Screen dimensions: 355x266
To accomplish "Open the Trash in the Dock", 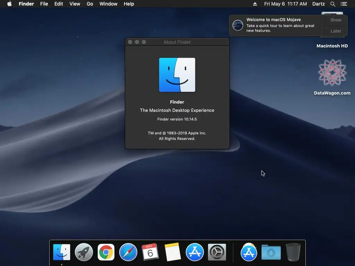I will coord(293,252).
